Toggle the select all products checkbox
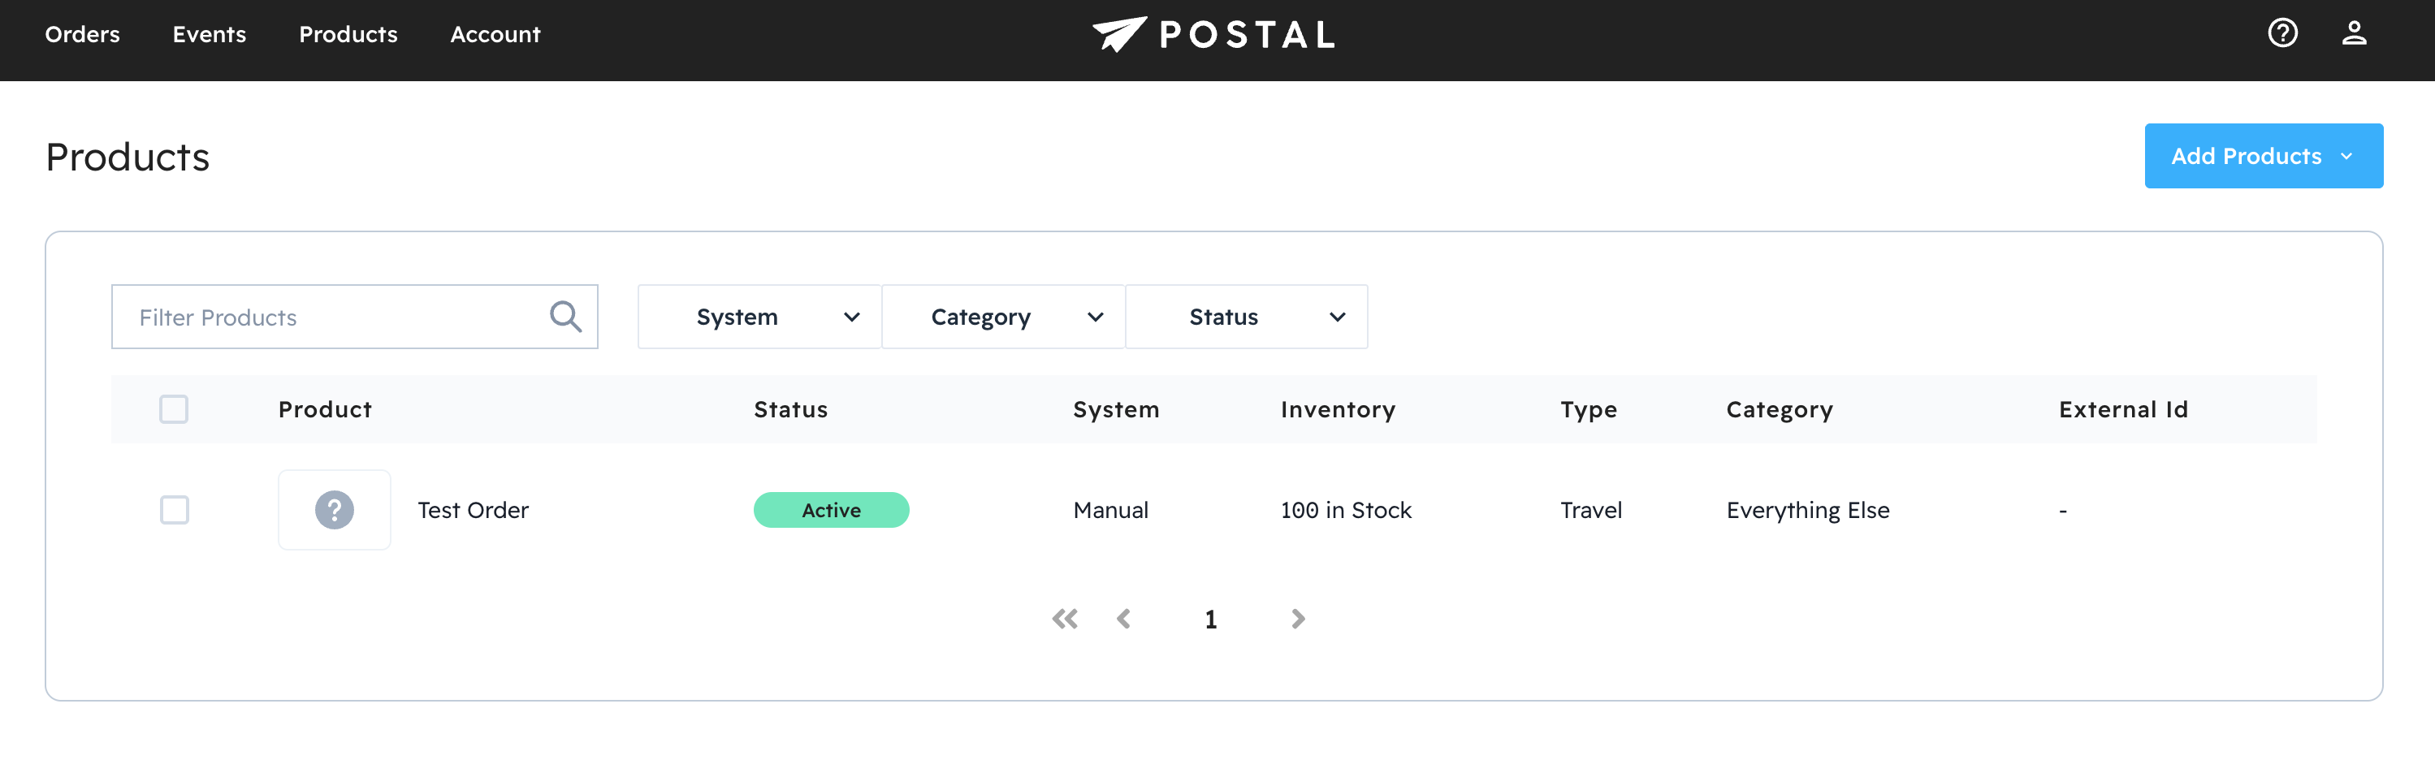This screenshot has width=2435, height=773. click(x=174, y=409)
